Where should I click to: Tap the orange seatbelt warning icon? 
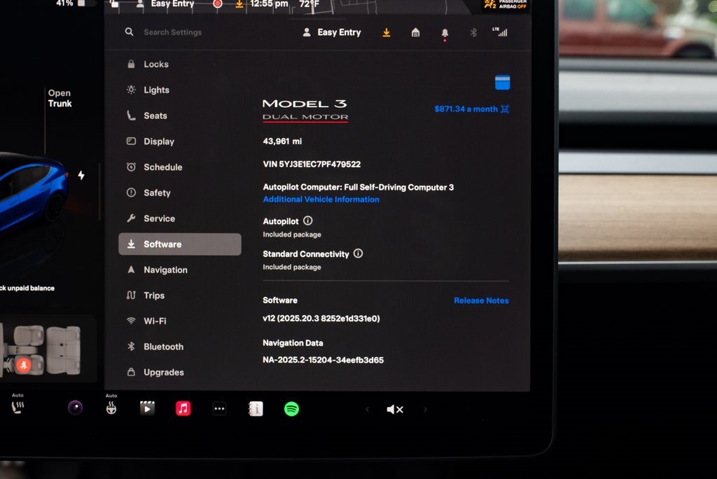pos(24,365)
